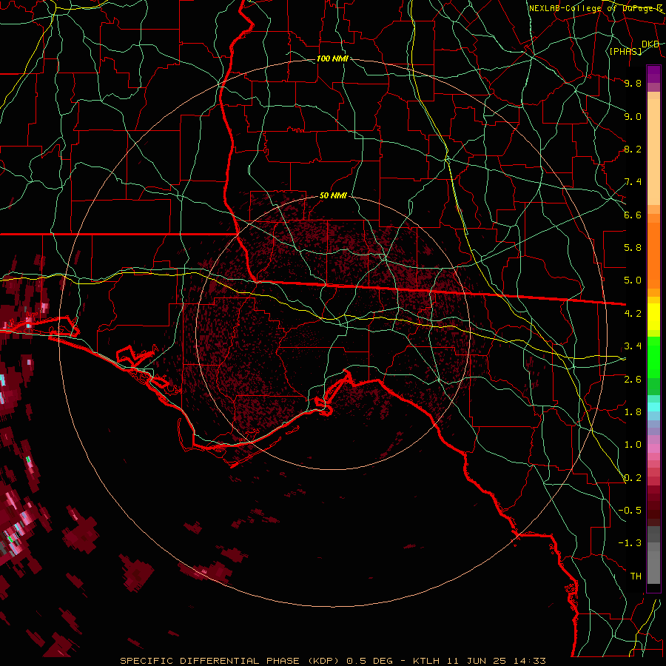Pick the orange band in color bar
Image resolution: width=666 pixels, height=666 pixels.
point(653,255)
